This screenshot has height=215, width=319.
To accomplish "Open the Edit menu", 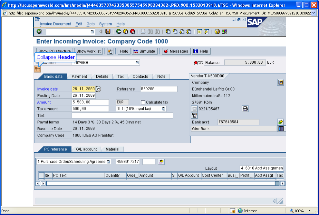I will tap(79, 24).
